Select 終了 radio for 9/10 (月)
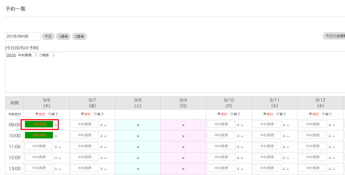 [x=232, y=114]
